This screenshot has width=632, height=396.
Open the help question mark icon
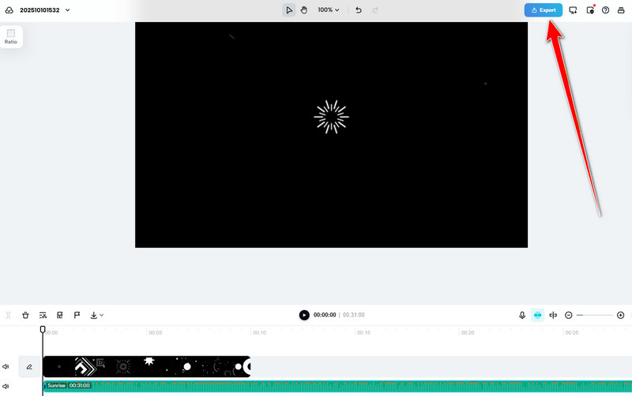605,10
